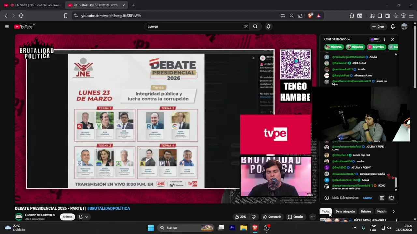Click the Unirme link in chat

367,198
